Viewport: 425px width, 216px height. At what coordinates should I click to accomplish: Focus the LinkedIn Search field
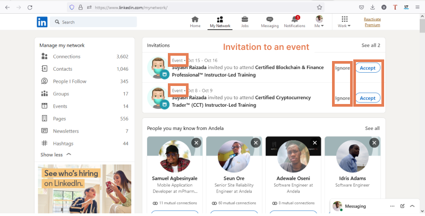coord(93,22)
